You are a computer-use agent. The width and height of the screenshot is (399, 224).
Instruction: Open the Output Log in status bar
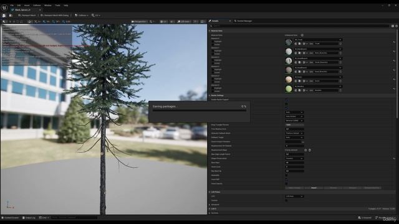[x=29, y=218]
